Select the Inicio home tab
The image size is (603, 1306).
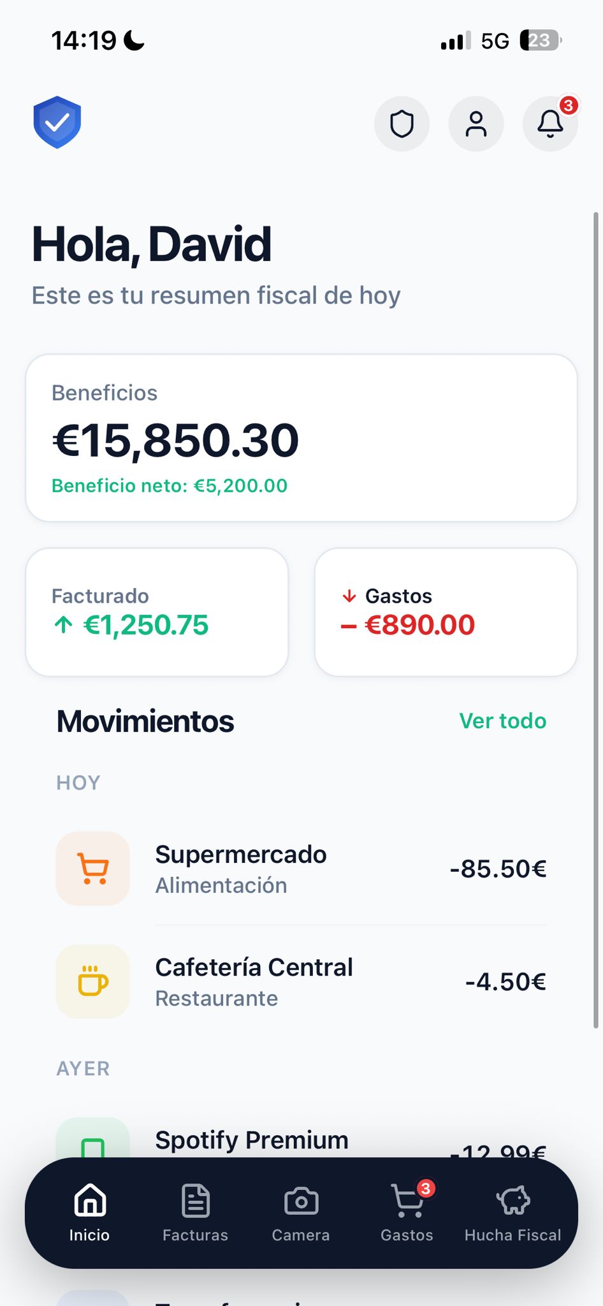[89, 1213]
